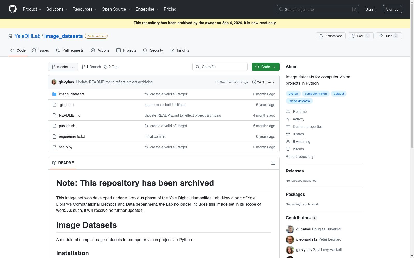Click the requirements.txt file icon
The width and height of the screenshot is (414, 258).
[x=54, y=136]
